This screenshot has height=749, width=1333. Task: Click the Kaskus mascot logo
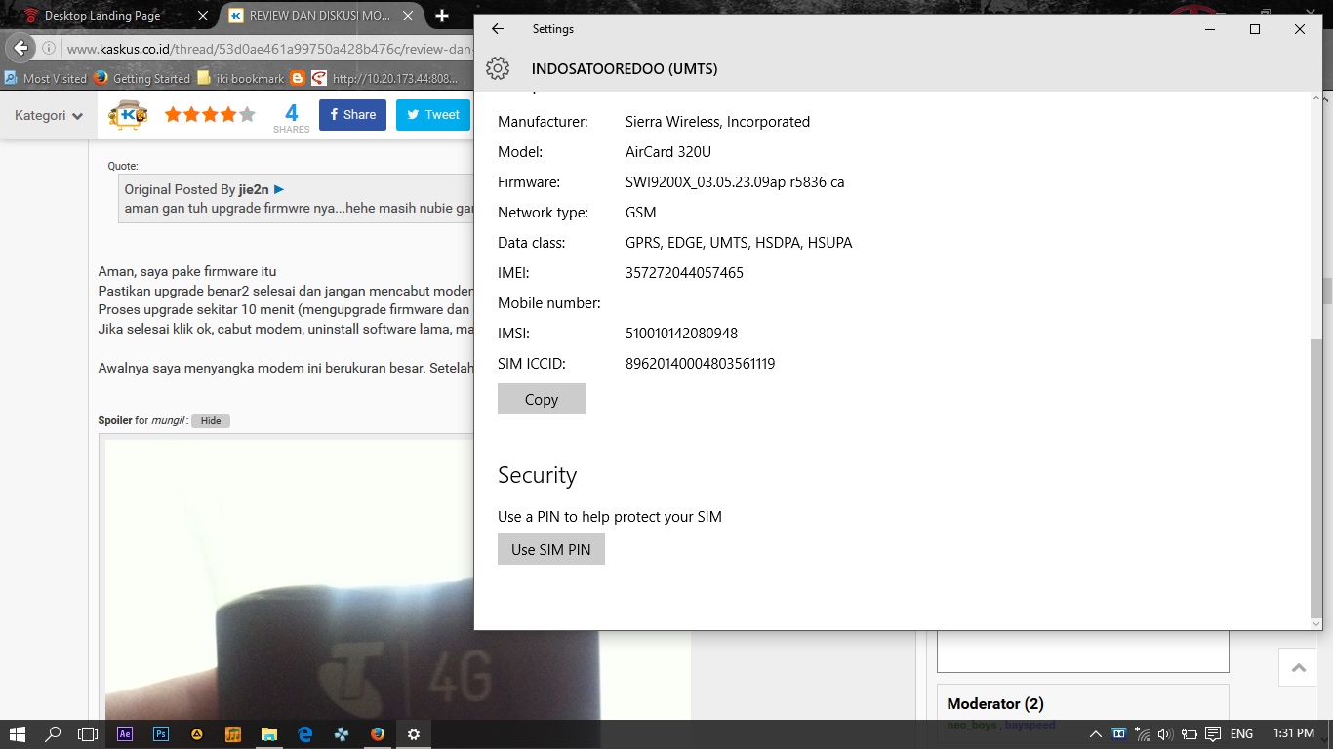pos(128,115)
